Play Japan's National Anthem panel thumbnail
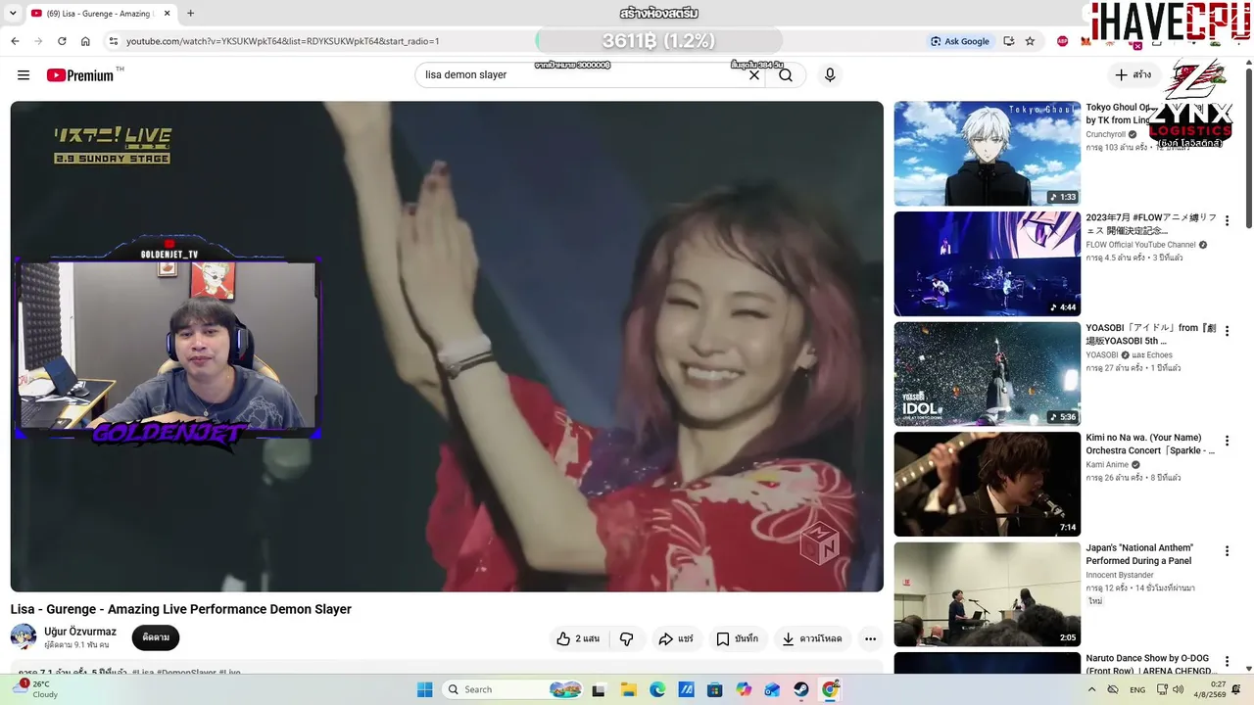 pos(988,594)
